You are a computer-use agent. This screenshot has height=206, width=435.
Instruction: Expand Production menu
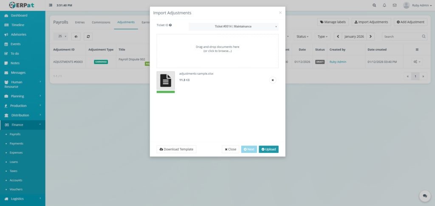click(23, 106)
